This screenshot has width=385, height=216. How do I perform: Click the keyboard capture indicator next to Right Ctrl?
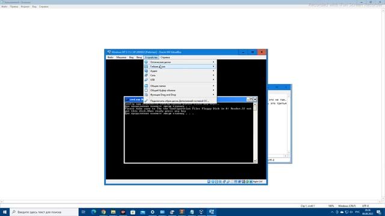[251, 182]
